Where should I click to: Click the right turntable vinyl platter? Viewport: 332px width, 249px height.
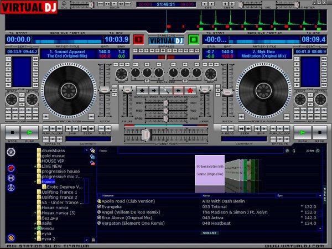pos(263,91)
